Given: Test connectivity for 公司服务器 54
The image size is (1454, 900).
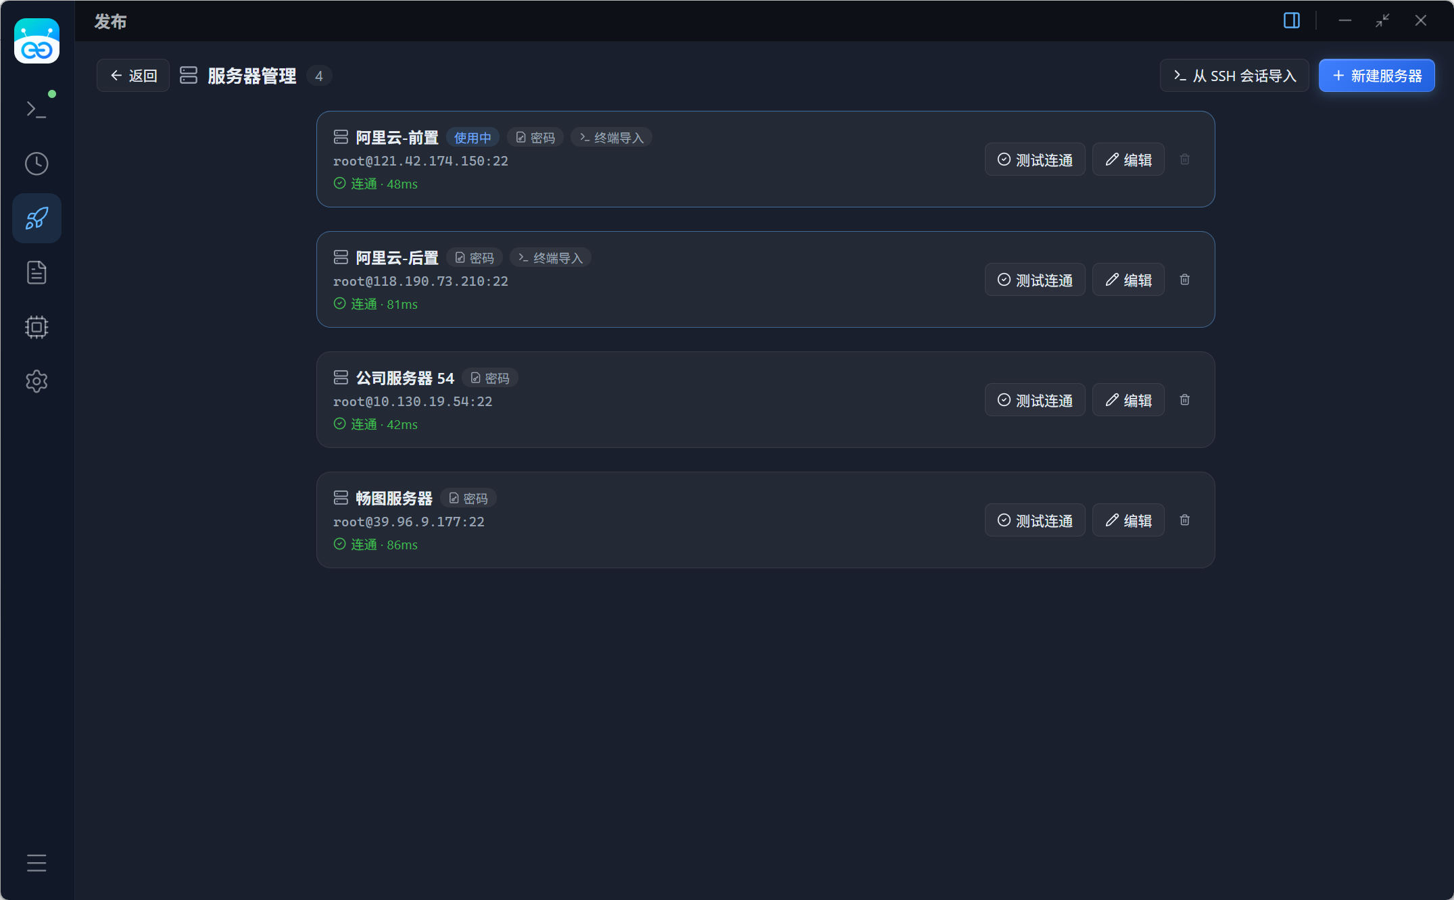Looking at the screenshot, I should 1035,400.
